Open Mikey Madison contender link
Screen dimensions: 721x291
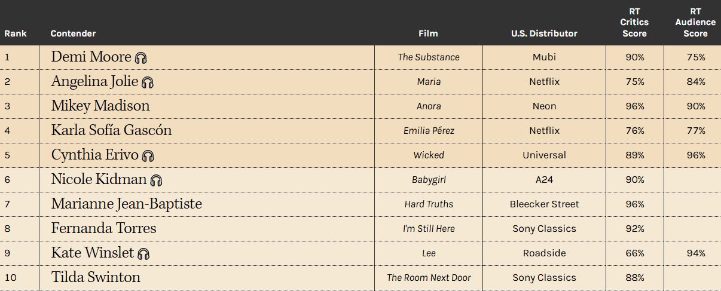100,106
